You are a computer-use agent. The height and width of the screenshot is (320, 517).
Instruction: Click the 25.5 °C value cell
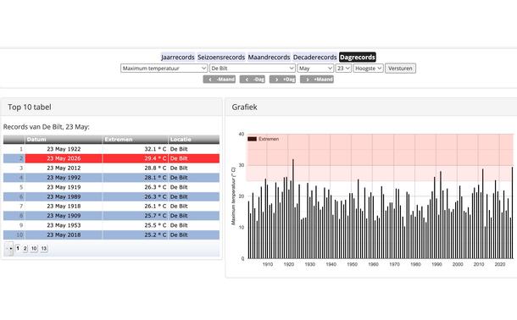[136, 225]
